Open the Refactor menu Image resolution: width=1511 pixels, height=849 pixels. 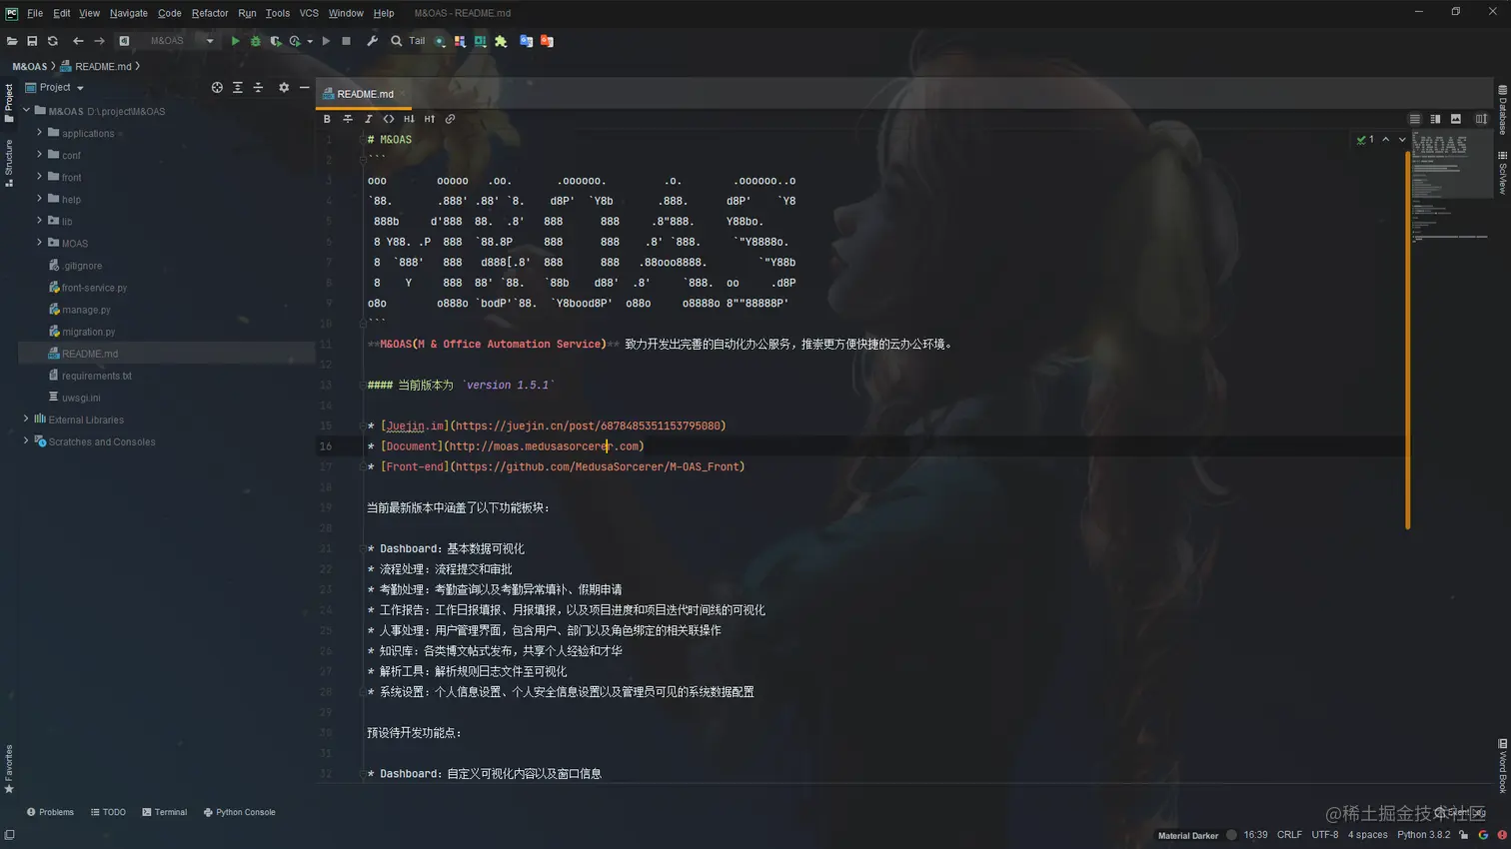click(210, 13)
